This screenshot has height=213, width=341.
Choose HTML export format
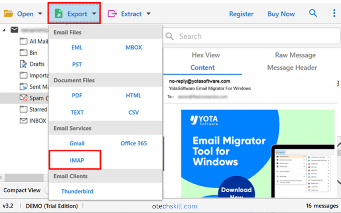click(134, 96)
